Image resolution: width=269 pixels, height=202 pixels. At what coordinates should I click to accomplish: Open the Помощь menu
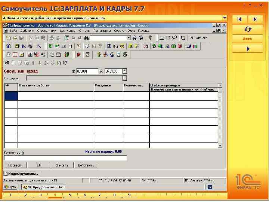[x=143, y=31]
